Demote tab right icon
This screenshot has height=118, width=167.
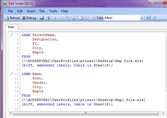93,18
